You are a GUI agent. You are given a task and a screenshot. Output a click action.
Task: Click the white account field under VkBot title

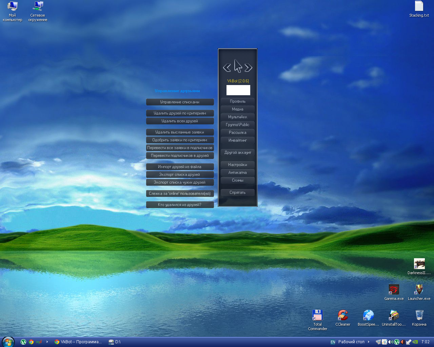(238, 90)
